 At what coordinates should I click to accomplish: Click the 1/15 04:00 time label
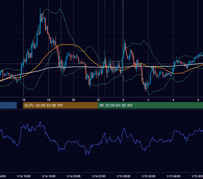(x=173, y=176)
